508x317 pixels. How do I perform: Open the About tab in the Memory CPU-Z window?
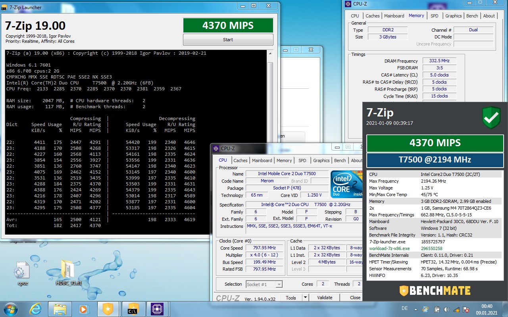489,16
